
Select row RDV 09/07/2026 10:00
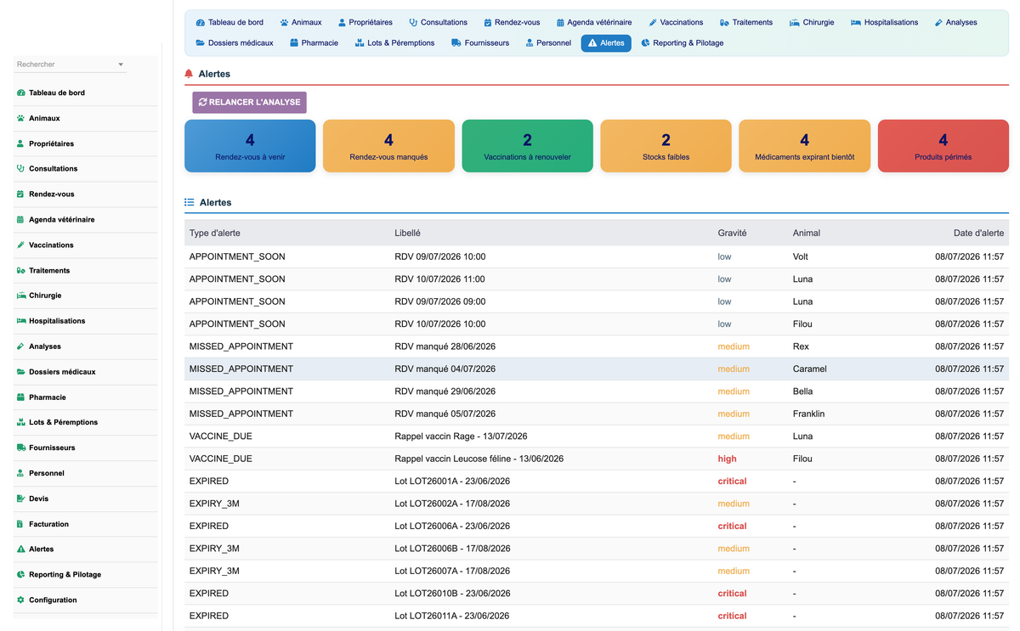pos(597,256)
